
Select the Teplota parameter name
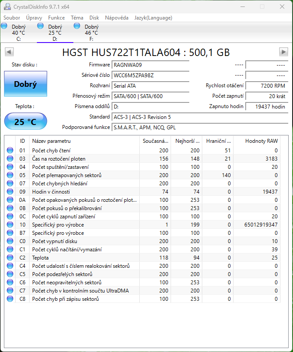tap(40, 258)
